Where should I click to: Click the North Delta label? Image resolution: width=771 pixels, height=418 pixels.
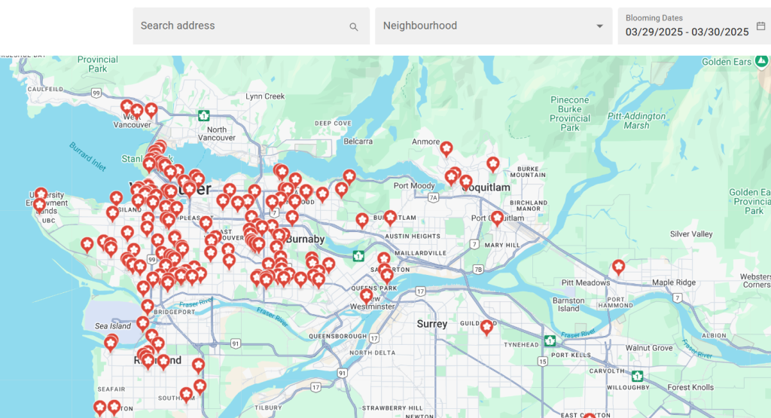pyautogui.click(x=372, y=352)
